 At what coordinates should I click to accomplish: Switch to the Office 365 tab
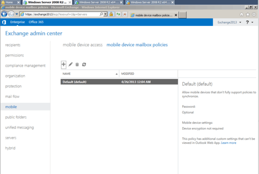(36, 22)
